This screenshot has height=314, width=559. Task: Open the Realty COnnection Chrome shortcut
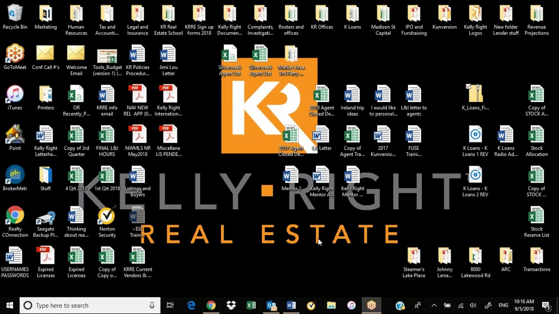pos(15,222)
